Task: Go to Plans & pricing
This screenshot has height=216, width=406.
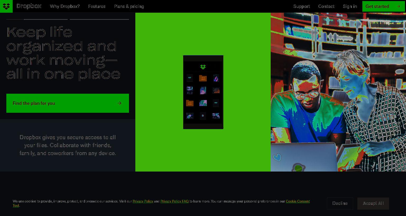Action: pos(129,6)
